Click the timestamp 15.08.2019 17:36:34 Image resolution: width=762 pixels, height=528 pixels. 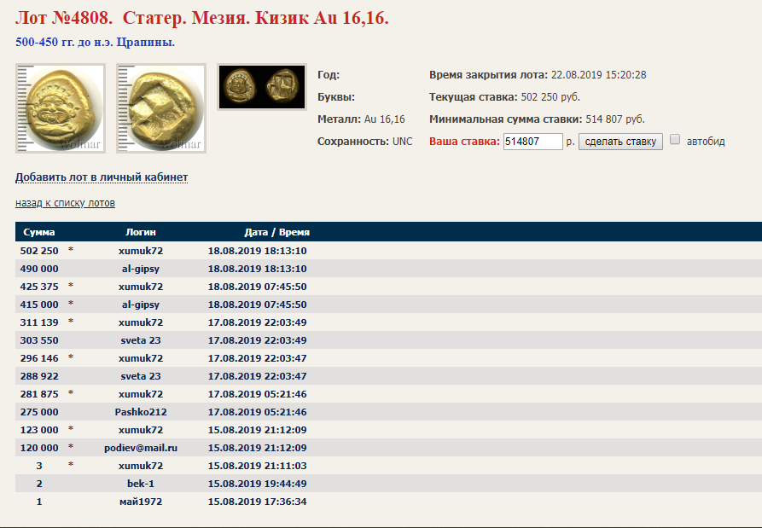(x=258, y=502)
